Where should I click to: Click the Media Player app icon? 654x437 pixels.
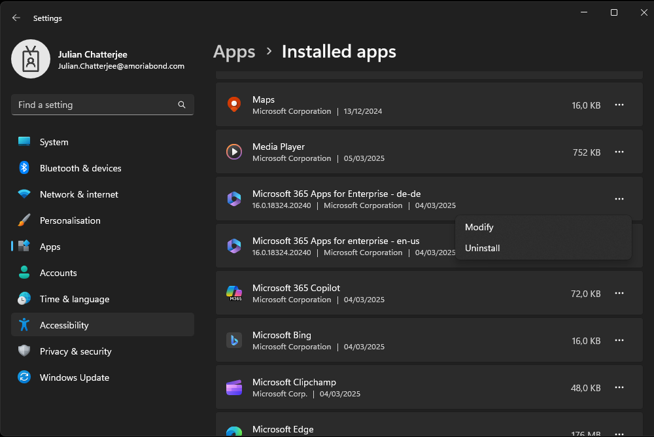pyautogui.click(x=234, y=152)
